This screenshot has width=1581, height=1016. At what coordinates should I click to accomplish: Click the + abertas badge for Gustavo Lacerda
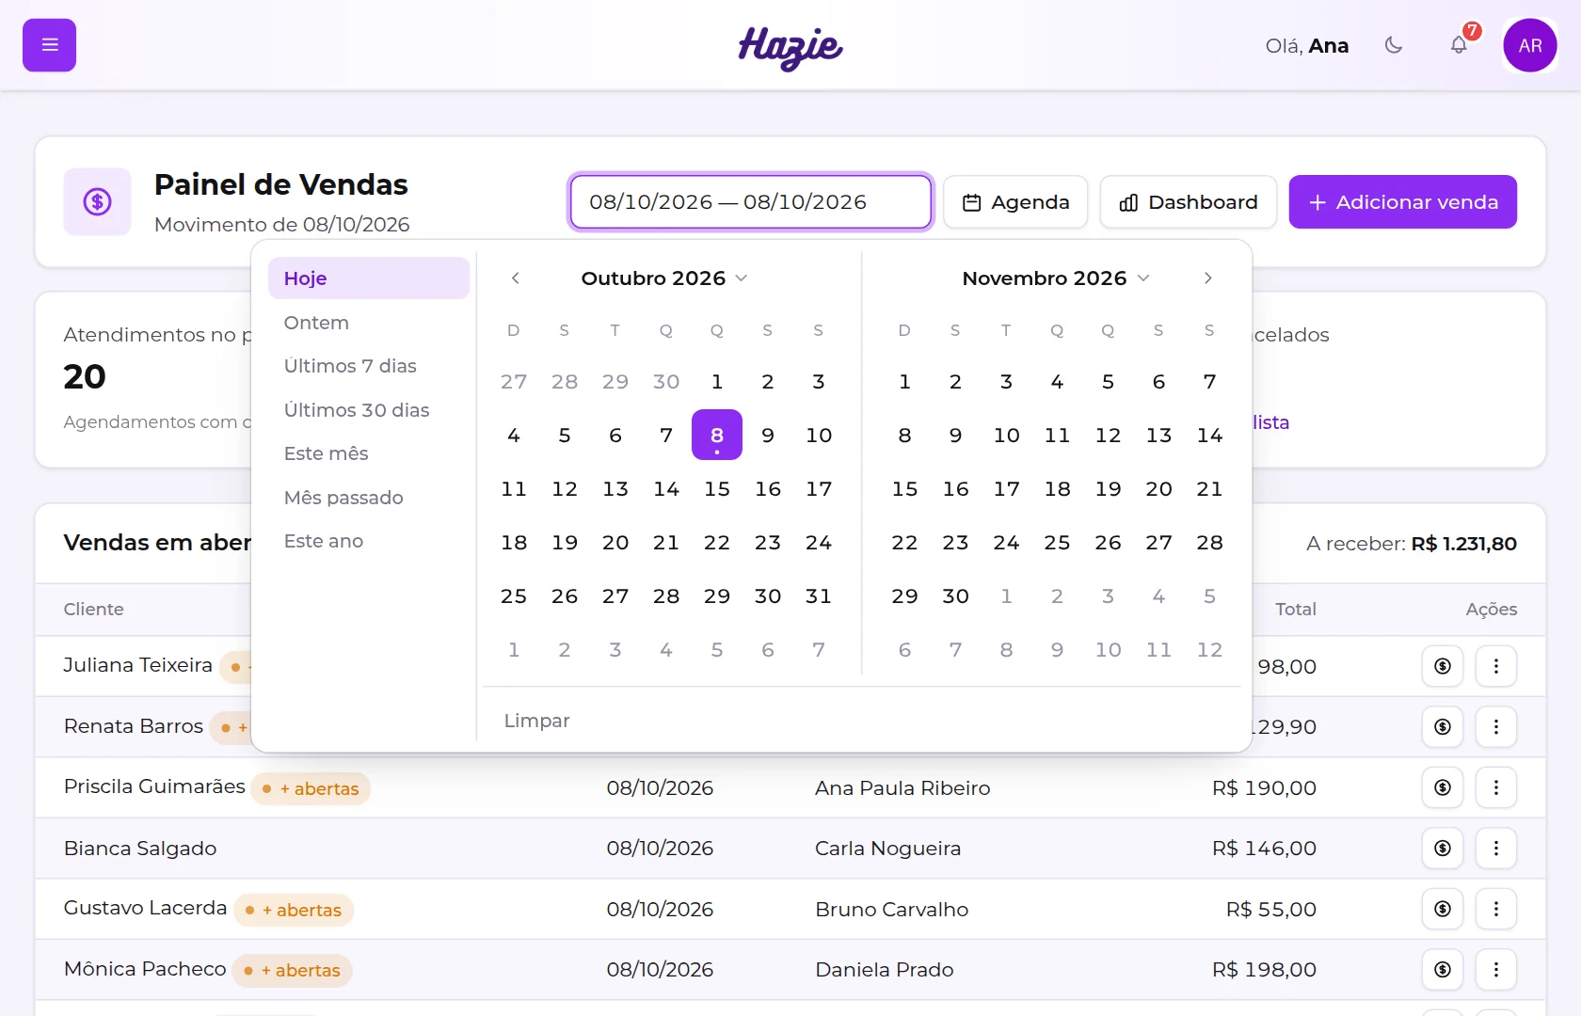[x=294, y=910]
